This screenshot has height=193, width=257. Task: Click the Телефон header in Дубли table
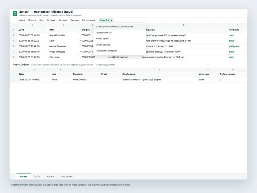click(86, 74)
